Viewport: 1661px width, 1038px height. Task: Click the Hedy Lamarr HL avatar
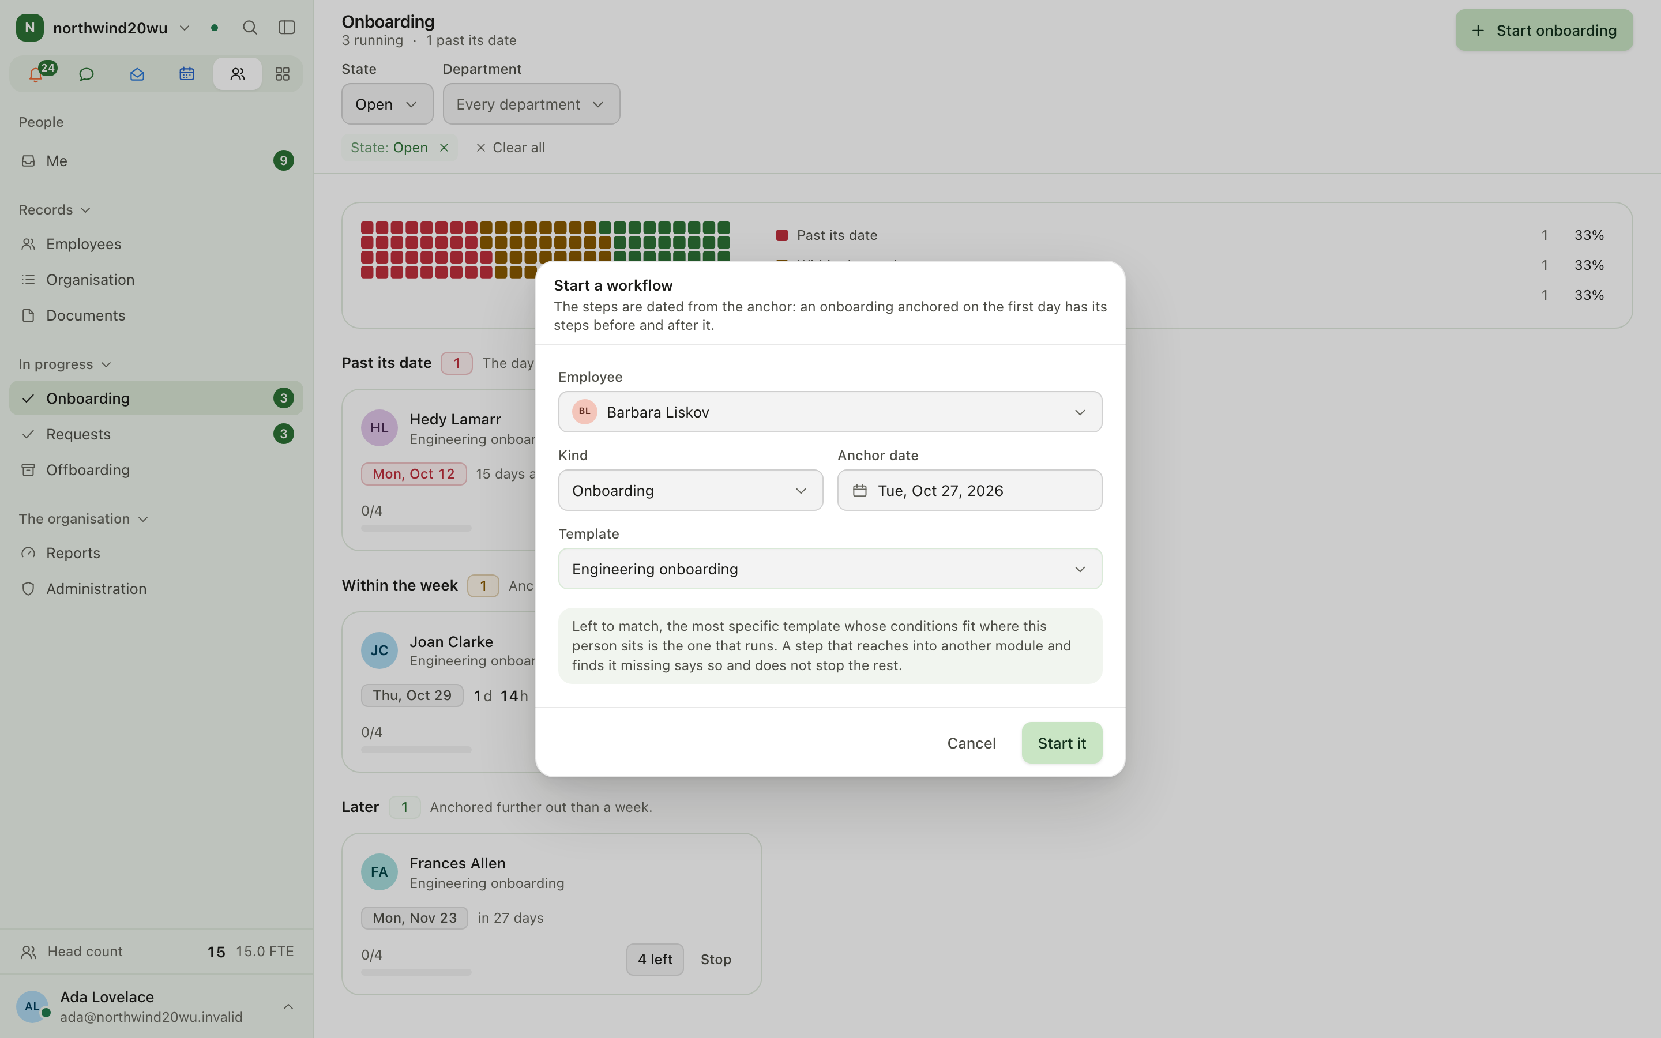click(379, 428)
